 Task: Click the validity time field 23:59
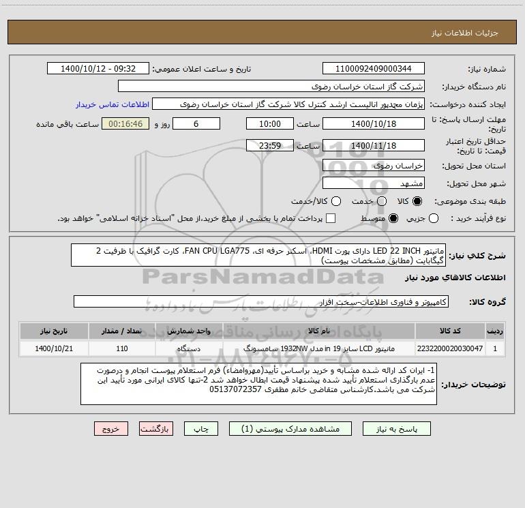(x=270, y=146)
